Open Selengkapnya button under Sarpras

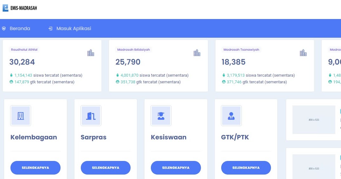point(106,168)
